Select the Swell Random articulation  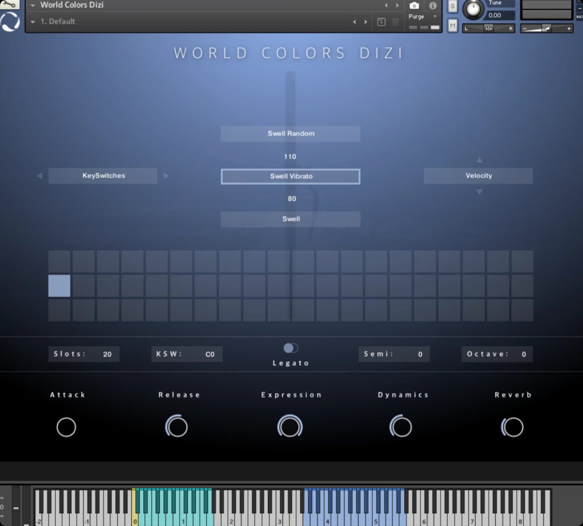click(x=291, y=134)
